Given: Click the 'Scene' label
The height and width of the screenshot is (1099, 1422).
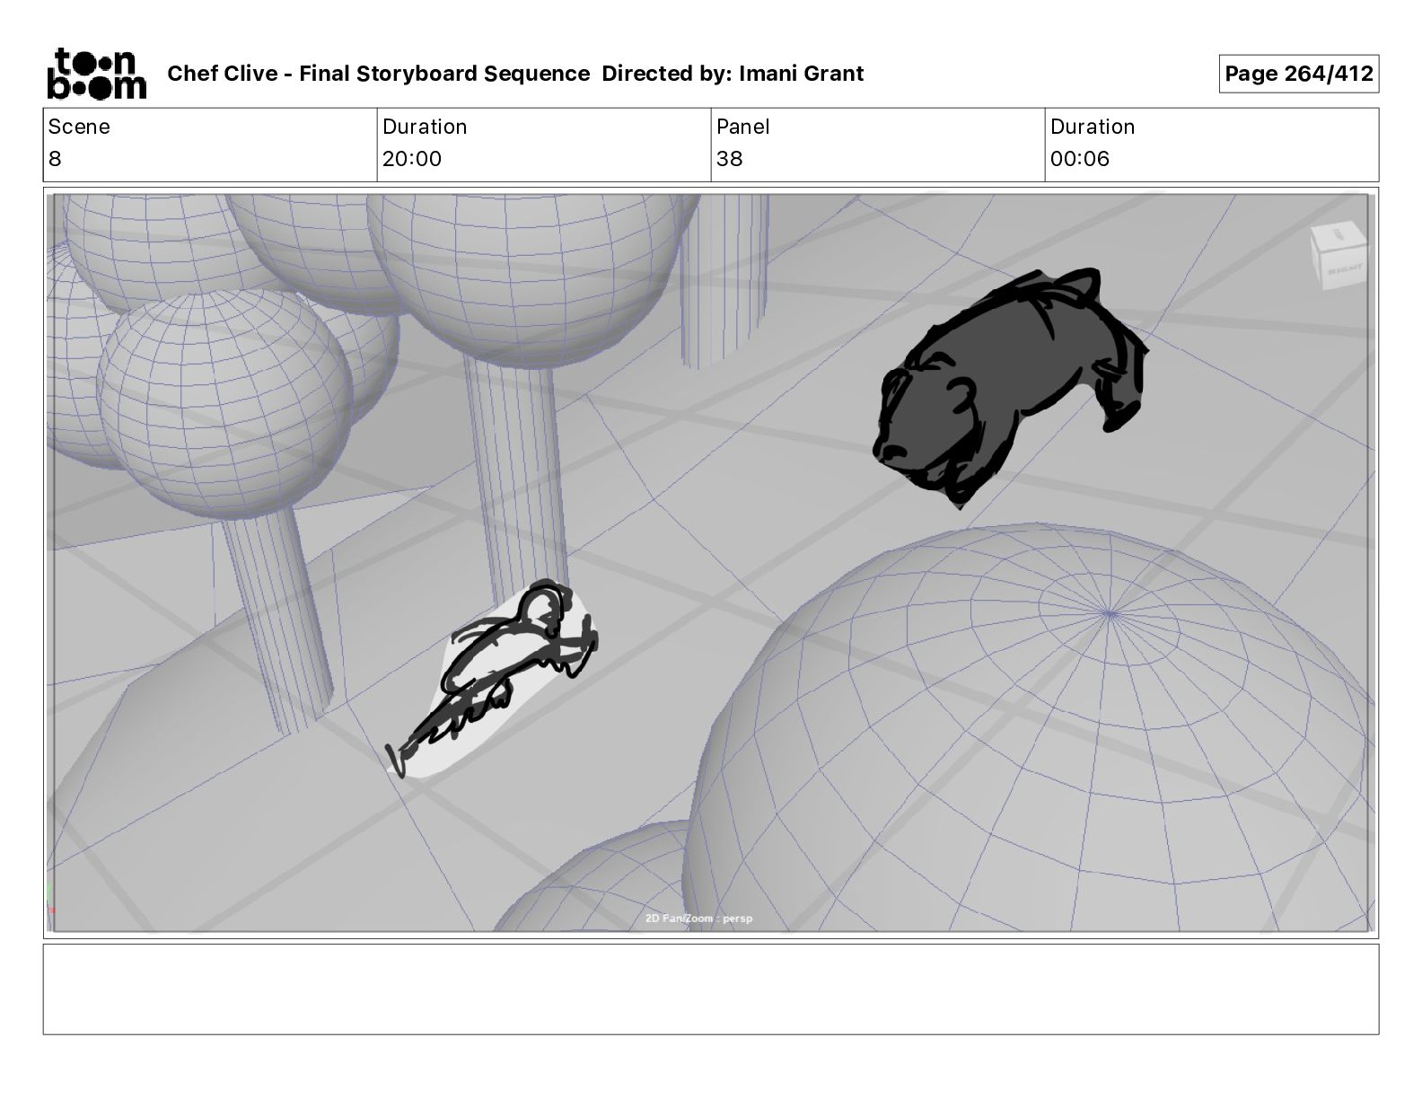Looking at the screenshot, I should 79,127.
